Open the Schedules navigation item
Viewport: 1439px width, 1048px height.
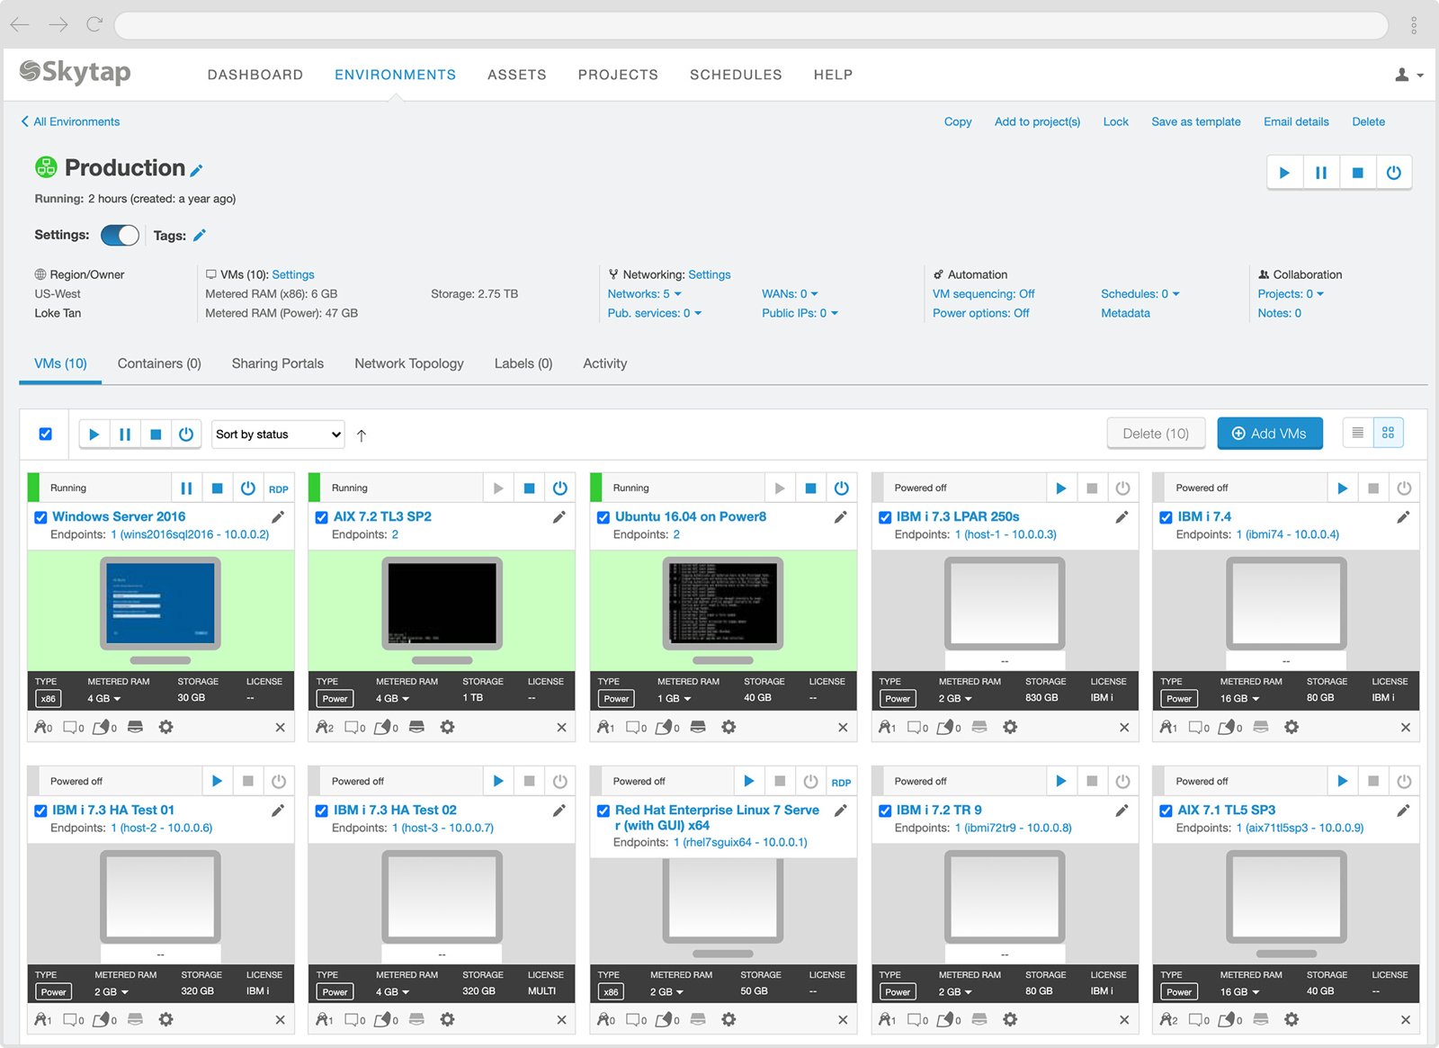point(736,75)
